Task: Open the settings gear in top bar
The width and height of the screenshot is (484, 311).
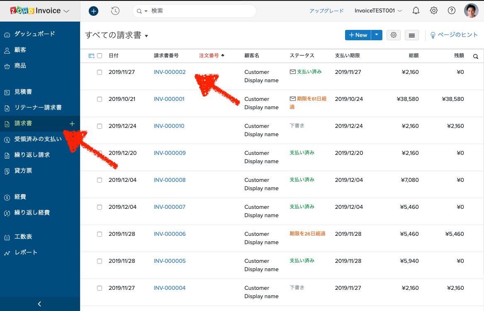Action: click(434, 10)
